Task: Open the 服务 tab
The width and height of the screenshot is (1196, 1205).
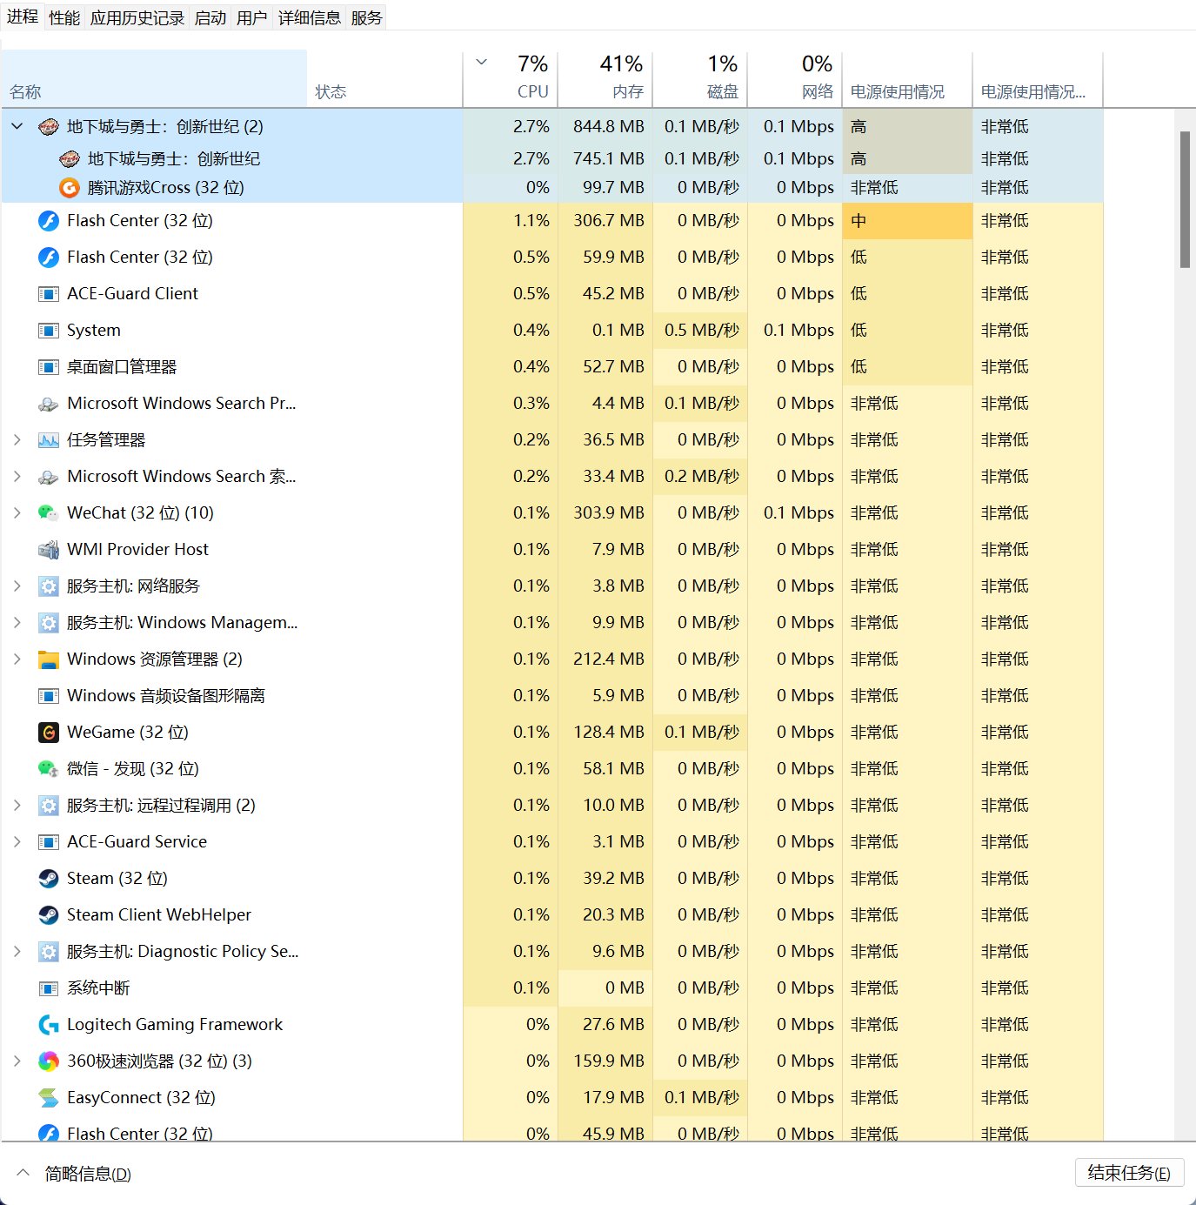Action: [x=367, y=17]
